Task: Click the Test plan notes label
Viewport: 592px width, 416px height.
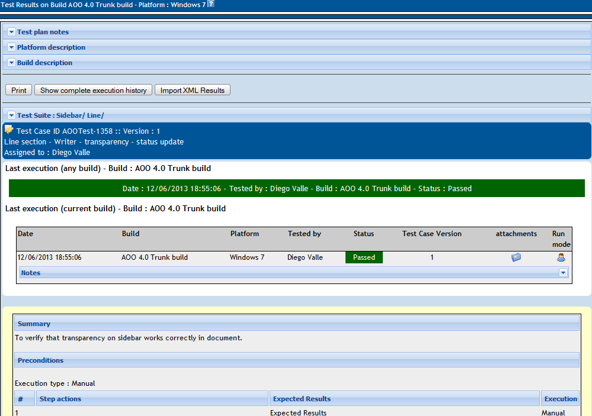Action: 43,32
